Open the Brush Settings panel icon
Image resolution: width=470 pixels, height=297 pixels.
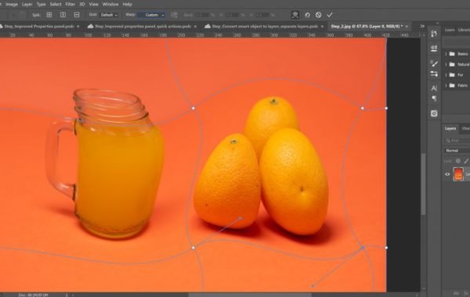434,74
